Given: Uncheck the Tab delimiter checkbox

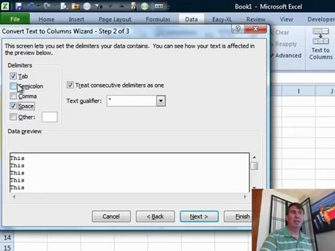Looking at the screenshot, I should (13, 76).
